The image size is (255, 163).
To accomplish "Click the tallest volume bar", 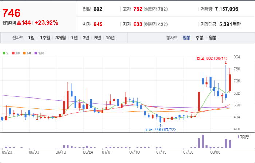I will pyautogui.click(x=203, y=141).
